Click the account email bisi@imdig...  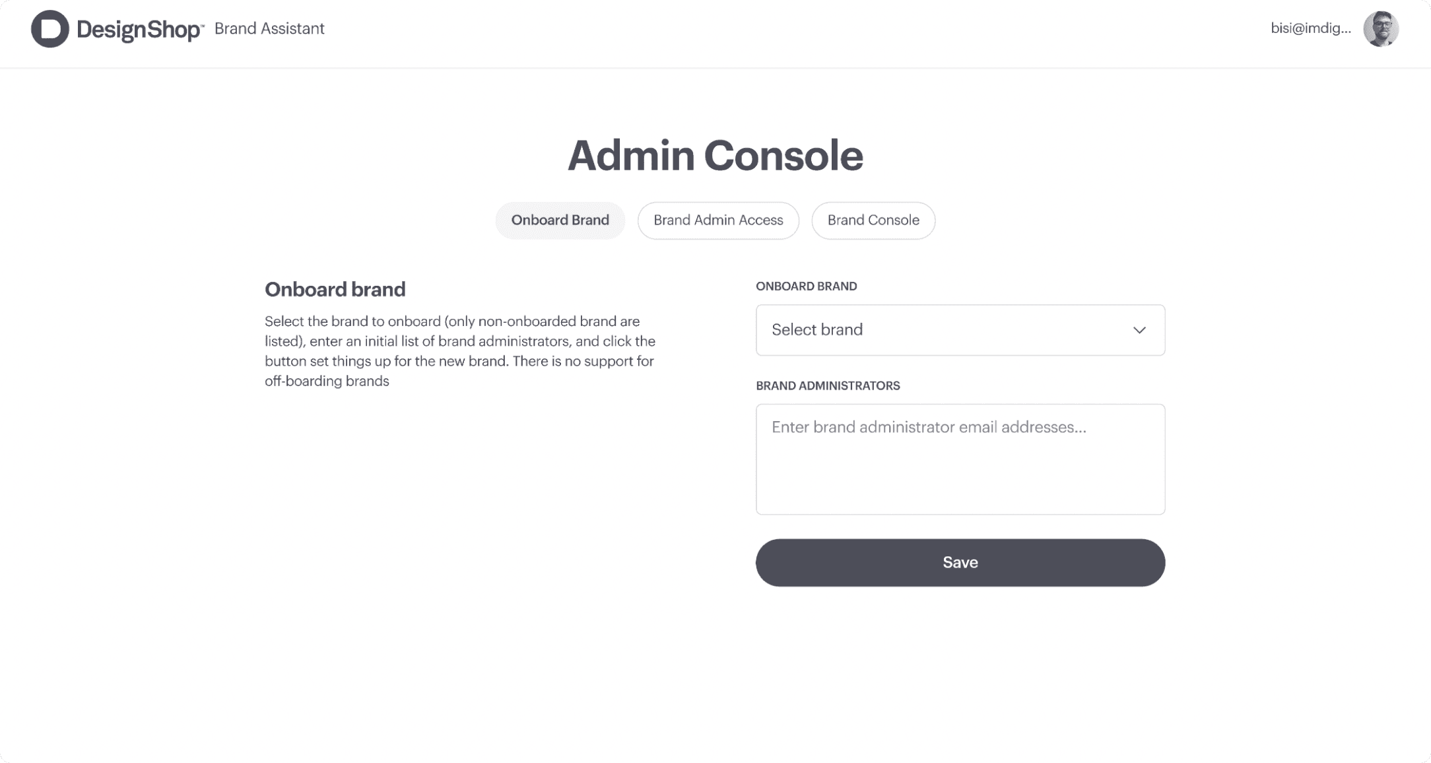coord(1310,29)
